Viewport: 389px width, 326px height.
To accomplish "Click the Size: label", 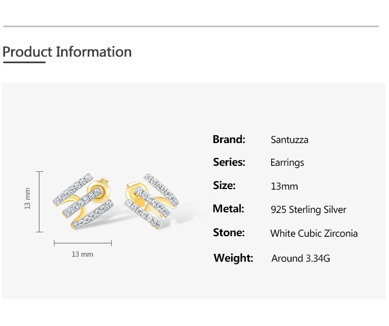I will [x=225, y=186].
